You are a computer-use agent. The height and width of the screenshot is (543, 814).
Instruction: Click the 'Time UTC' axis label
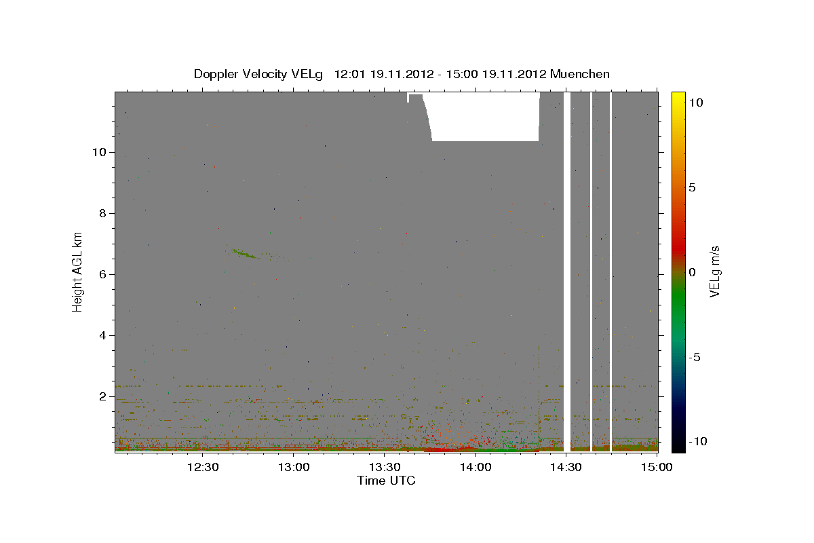point(386,481)
